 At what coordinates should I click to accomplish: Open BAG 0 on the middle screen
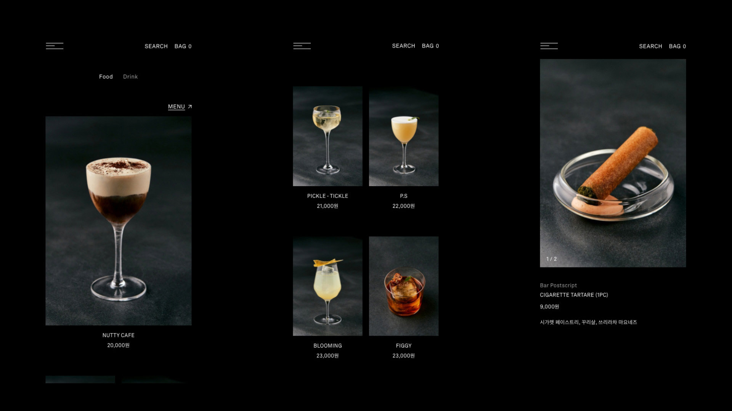point(430,46)
